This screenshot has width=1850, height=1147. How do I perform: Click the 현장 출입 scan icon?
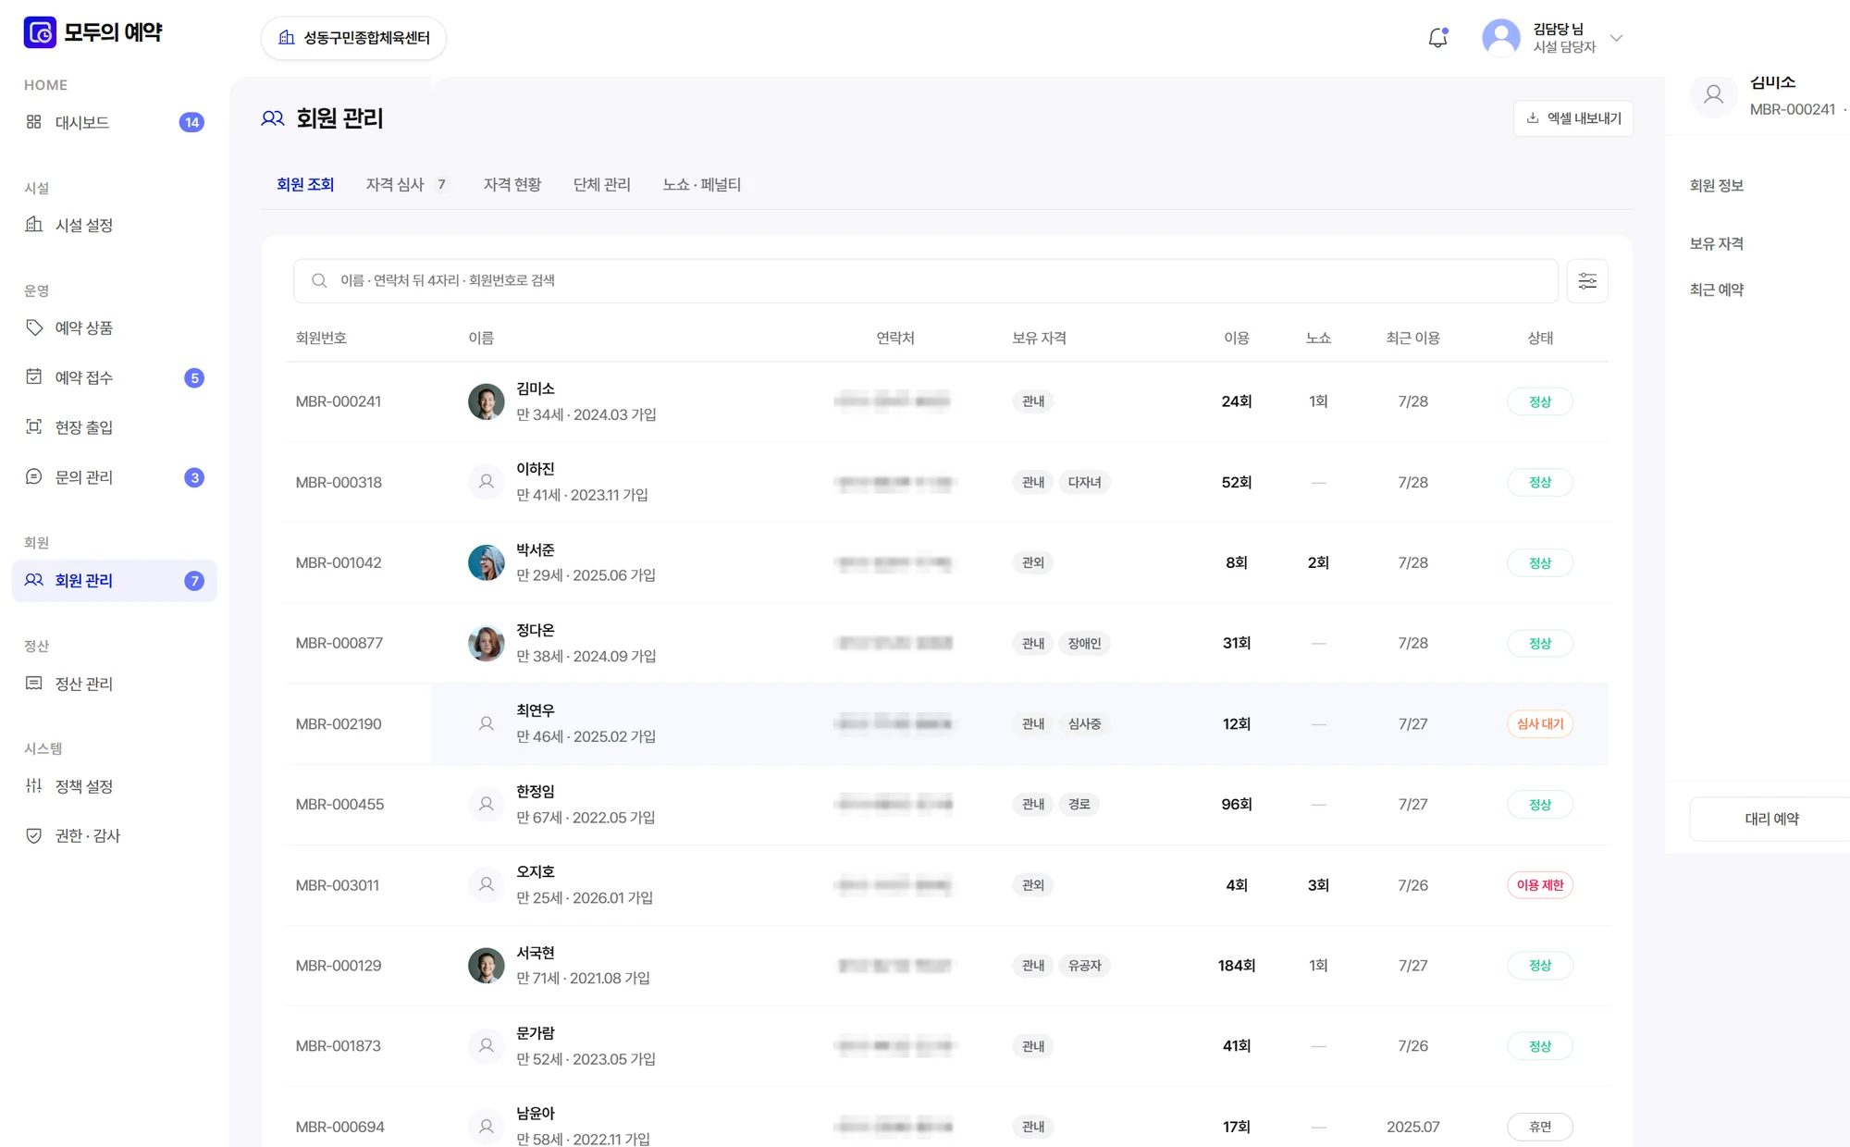coord(34,426)
